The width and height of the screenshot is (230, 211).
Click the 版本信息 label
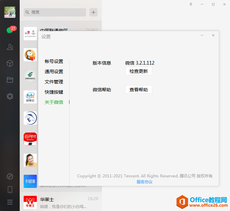pyautogui.click(x=102, y=63)
